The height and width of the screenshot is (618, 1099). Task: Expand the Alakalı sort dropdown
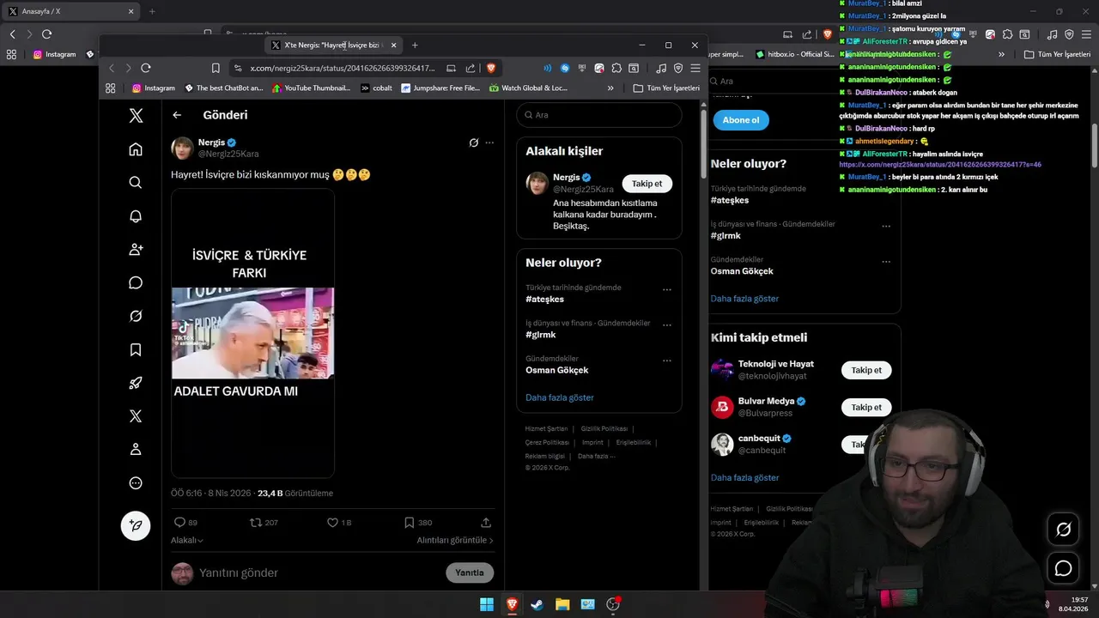coord(187,540)
